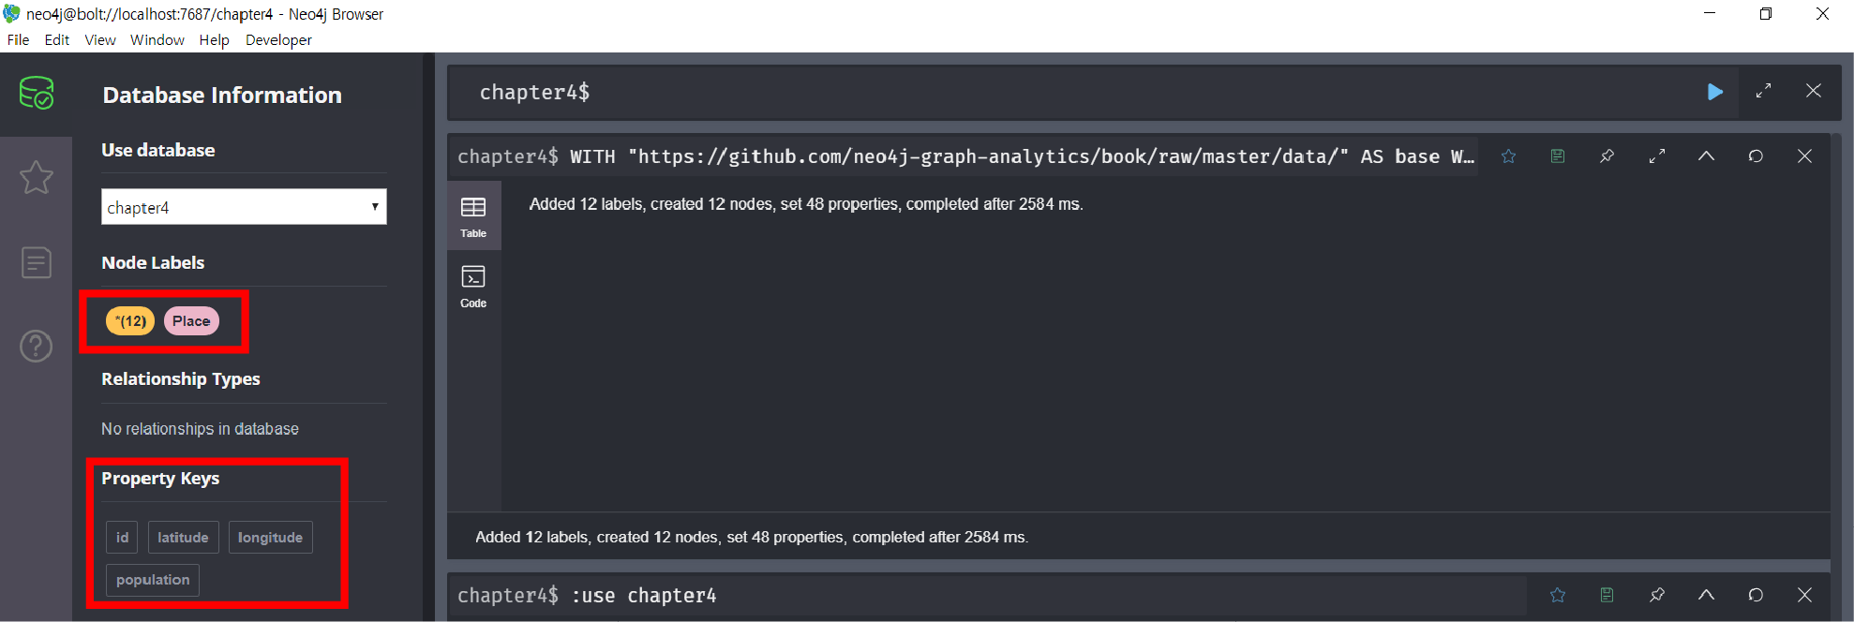
Task: Close the :use chapter4 frame
Action: (1804, 595)
